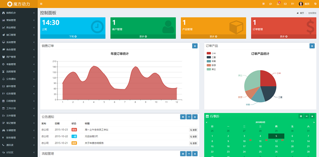The width and height of the screenshot is (319, 157).
Task: Expand the 工作计划 chevron in sidebar
Action: [x=34, y=108]
